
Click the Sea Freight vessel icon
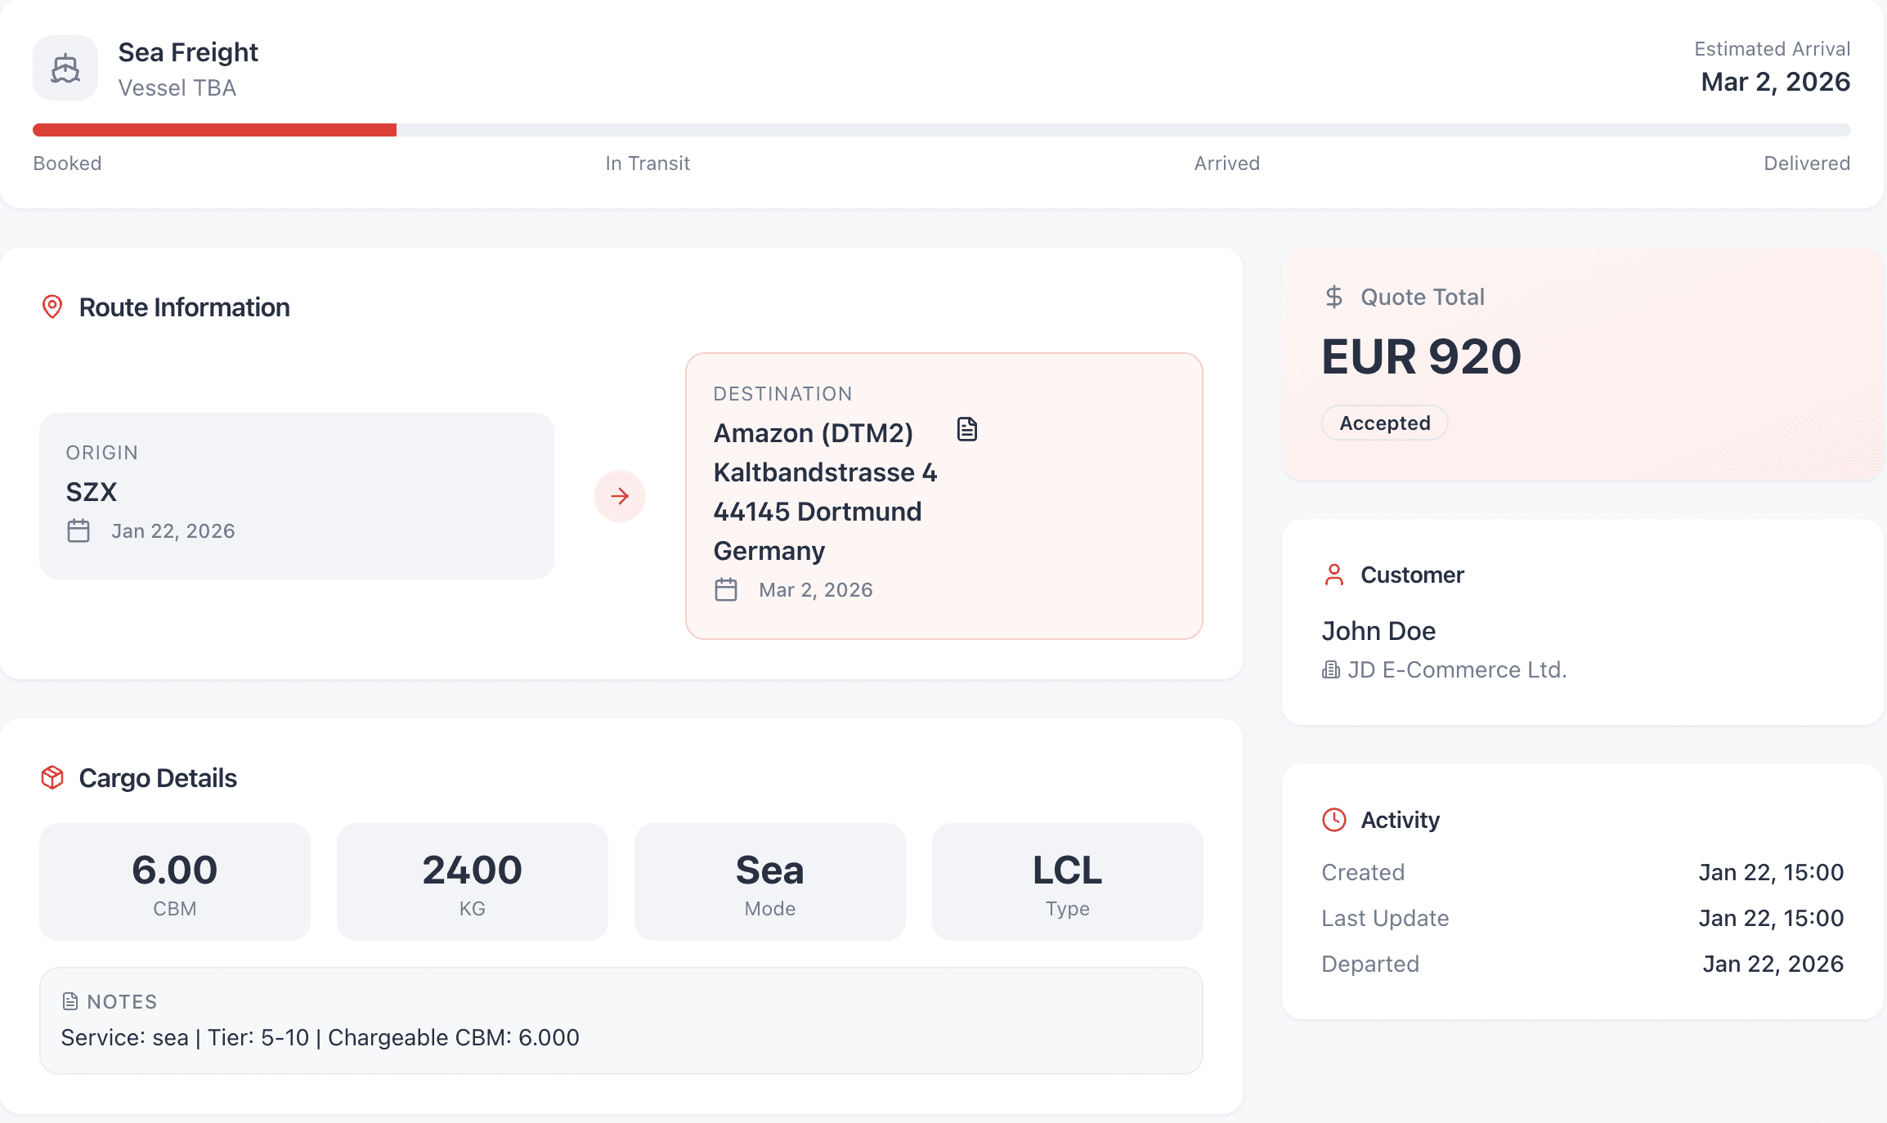tap(65, 68)
